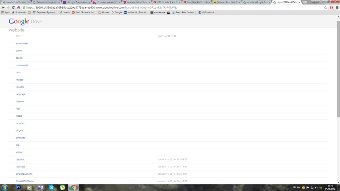
Task: Open the administrator folder link
Action: point(22,43)
